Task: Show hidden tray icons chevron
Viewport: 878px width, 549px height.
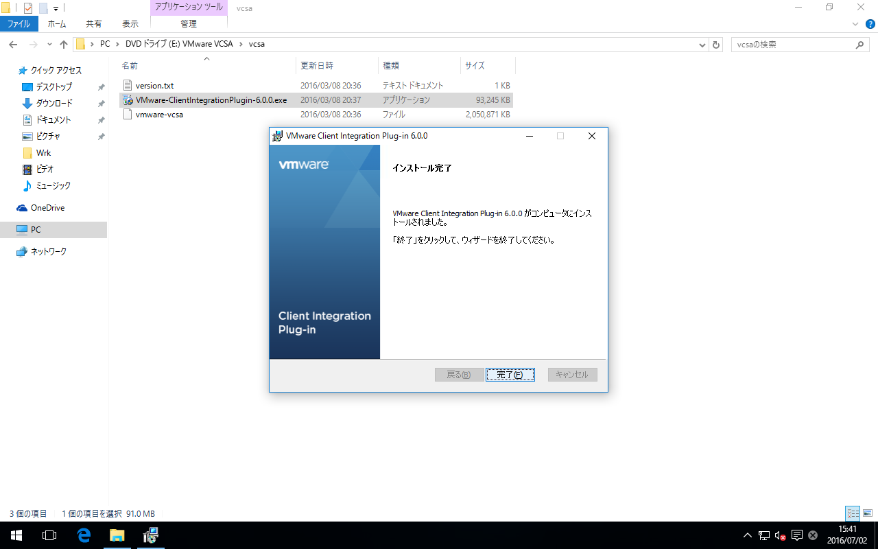Action: click(x=748, y=535)
